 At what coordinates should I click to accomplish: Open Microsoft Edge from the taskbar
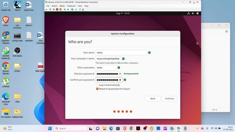coord(111,128)
